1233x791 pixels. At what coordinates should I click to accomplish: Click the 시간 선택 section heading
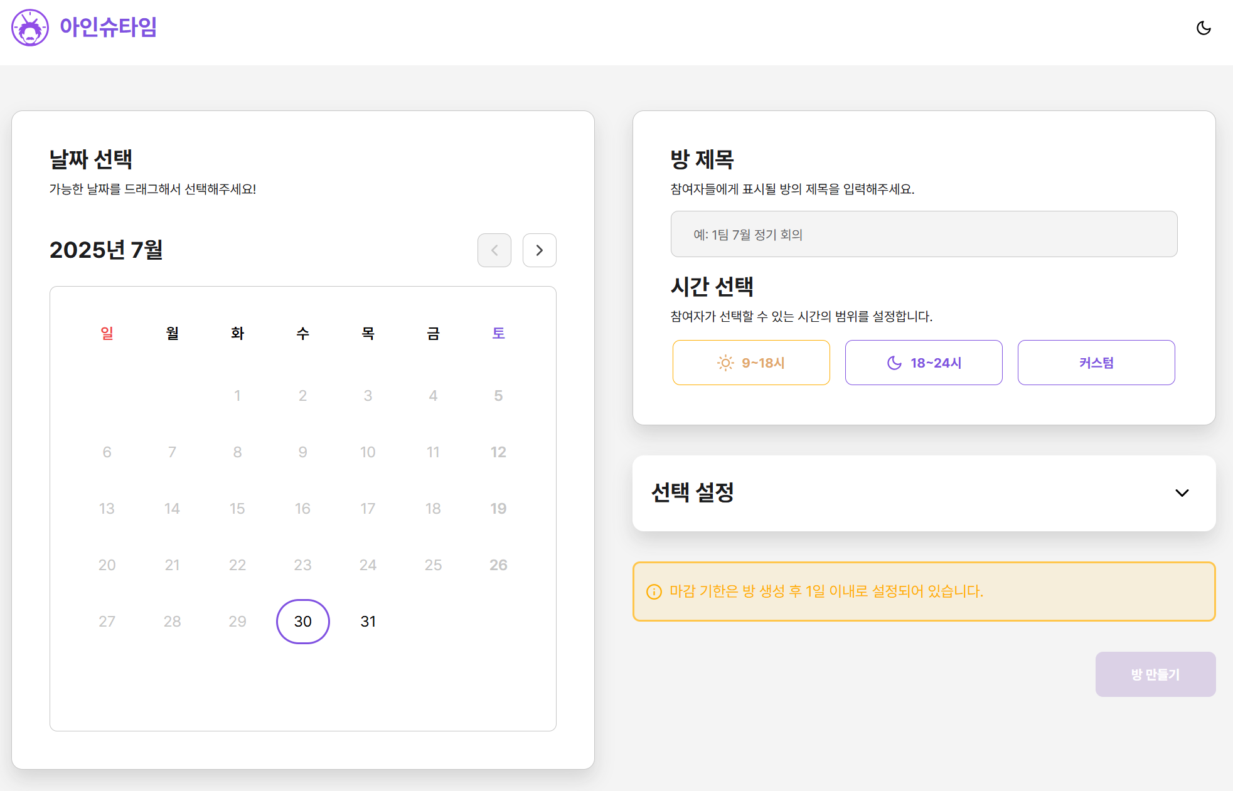click(712, 287)
